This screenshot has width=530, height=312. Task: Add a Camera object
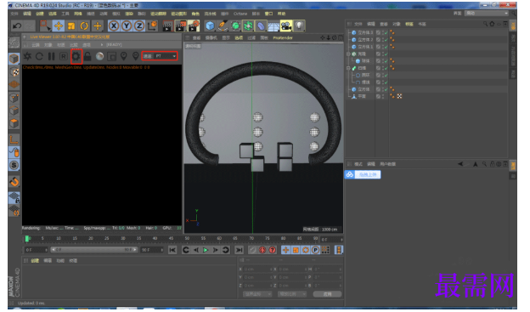pyautogui.click(x=286, y=26)
